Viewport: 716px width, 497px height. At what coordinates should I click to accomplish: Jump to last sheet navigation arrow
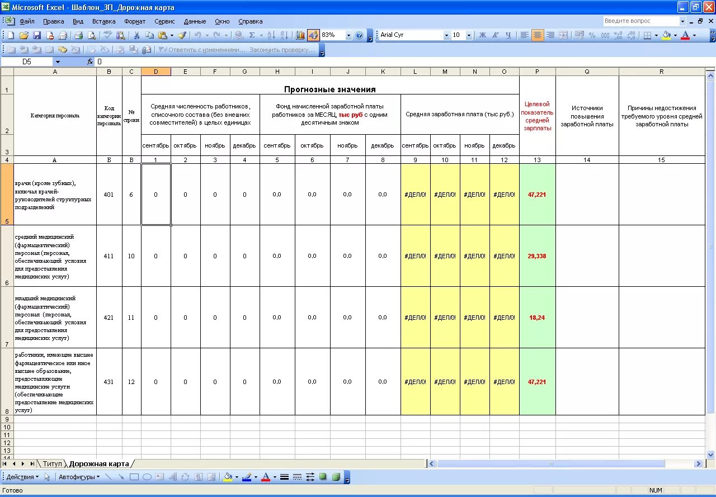pos(32,464)
